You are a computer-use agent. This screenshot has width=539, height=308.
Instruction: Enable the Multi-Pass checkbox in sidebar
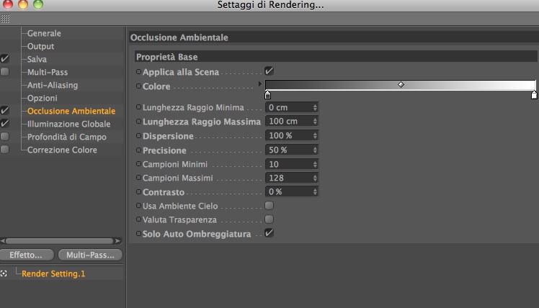5,72
